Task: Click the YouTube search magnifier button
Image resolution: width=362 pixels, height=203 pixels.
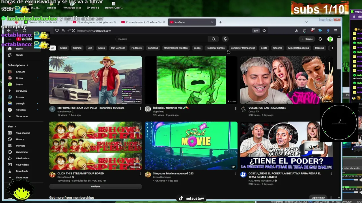Action: tap(214, 39)
